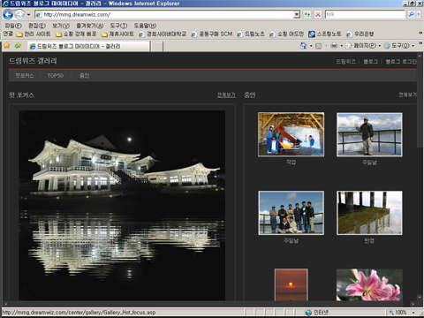The image size is (424, 318).
Task: Click the Feeds icon in command bar
Action: (x=318, y=46)
